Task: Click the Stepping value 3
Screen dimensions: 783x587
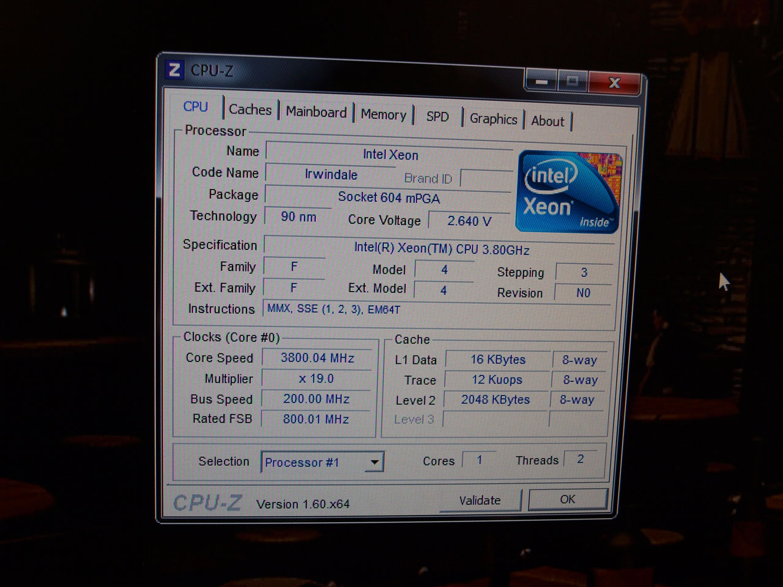Action: tap(584, 273)
